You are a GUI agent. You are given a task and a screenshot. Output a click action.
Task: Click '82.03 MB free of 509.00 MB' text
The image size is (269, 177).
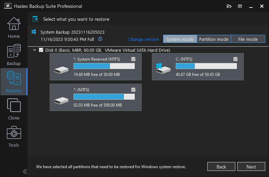[98, 105]
